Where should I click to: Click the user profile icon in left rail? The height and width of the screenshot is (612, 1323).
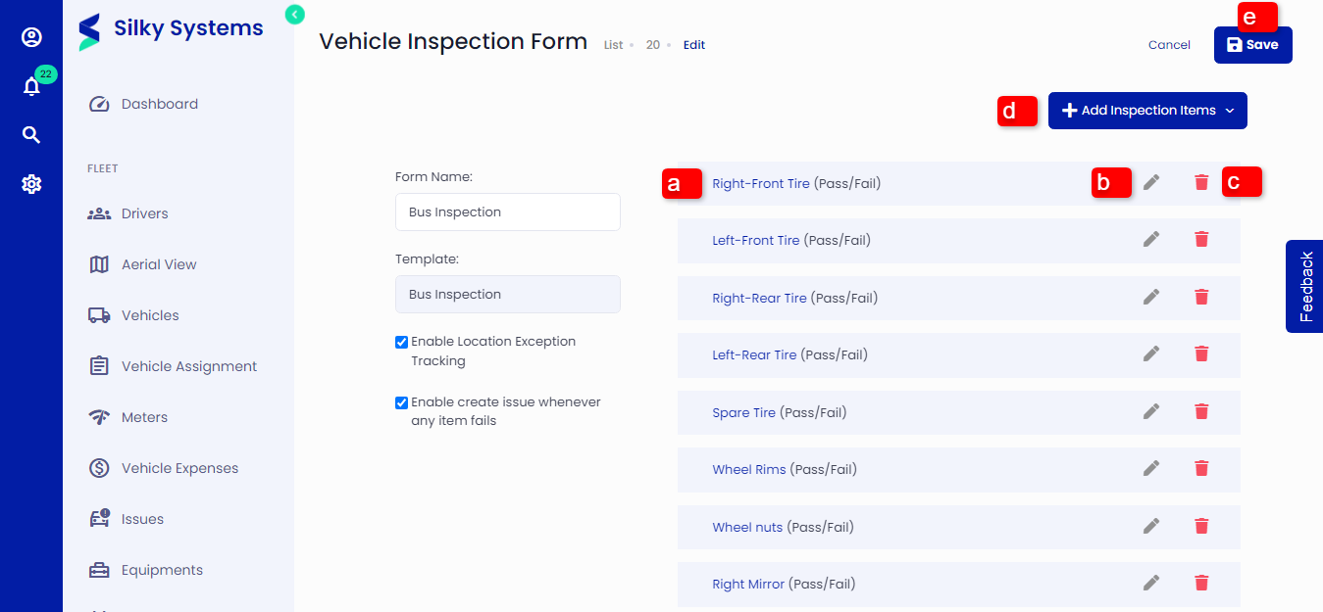31,37
